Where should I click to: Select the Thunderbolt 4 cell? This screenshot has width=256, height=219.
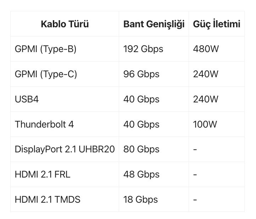[44, 124]
